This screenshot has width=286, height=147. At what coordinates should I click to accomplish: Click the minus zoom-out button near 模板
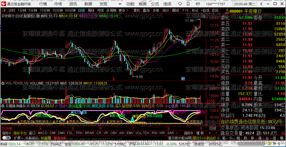coord(216,133)
